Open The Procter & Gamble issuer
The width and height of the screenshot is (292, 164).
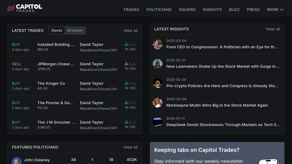55,103
